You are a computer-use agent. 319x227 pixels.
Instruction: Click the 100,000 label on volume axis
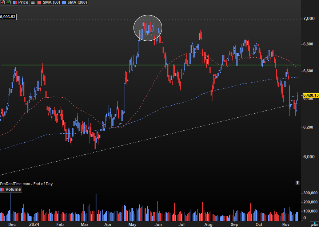point(310,211)
